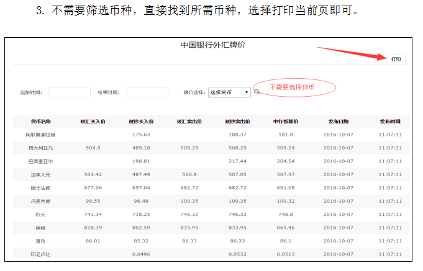Select the 澳大利亚元 currency row name

[x=41, y=148]
